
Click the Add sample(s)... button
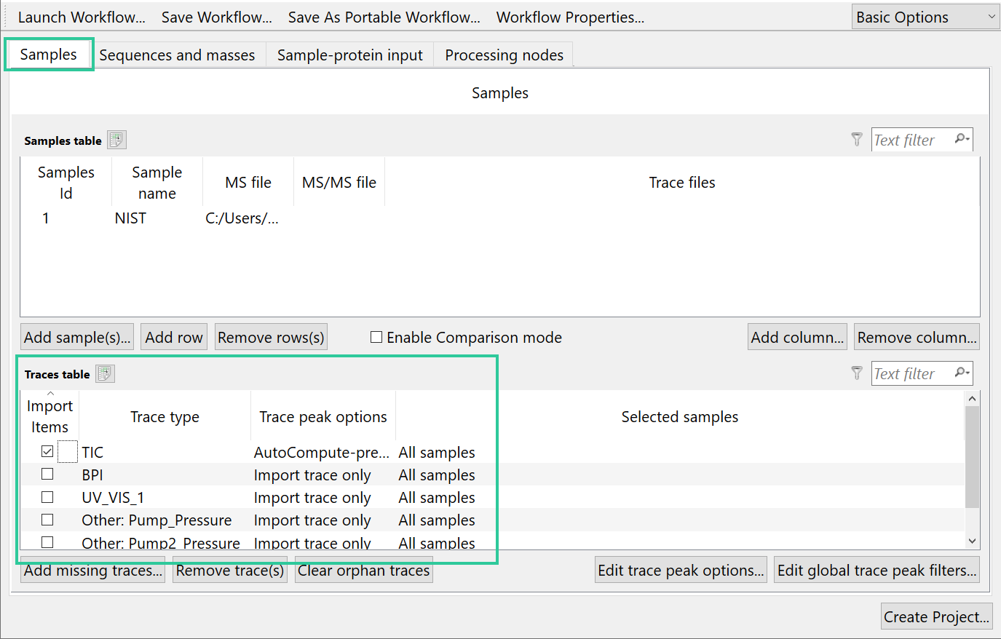point(77,337)
